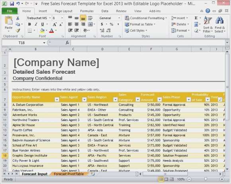This screenshot has height=184, width=231.
Task: Select Middle Align icon
Action: (76, 18)
